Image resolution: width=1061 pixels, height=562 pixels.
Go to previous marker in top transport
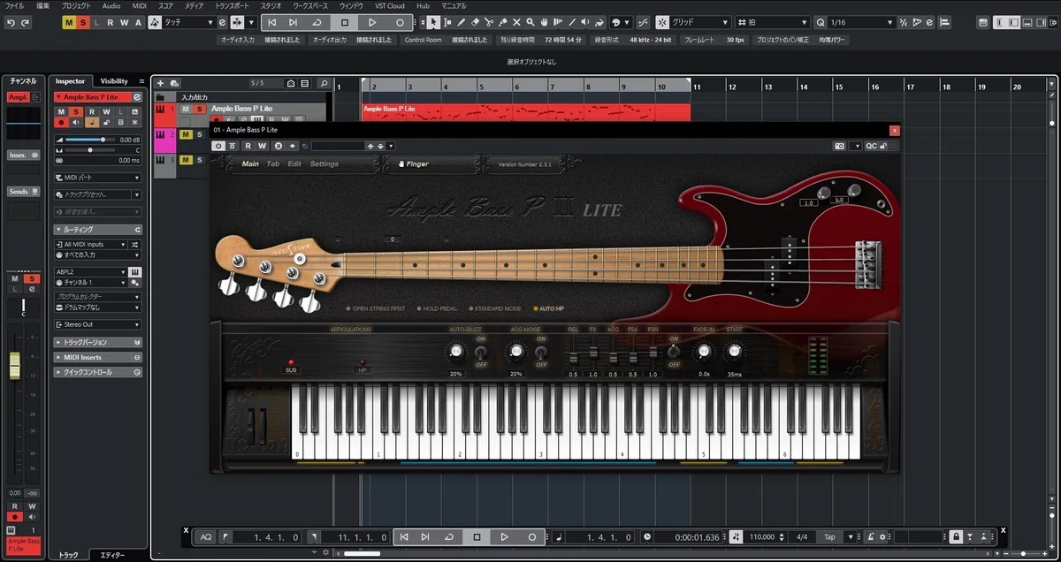pos(272,22)
